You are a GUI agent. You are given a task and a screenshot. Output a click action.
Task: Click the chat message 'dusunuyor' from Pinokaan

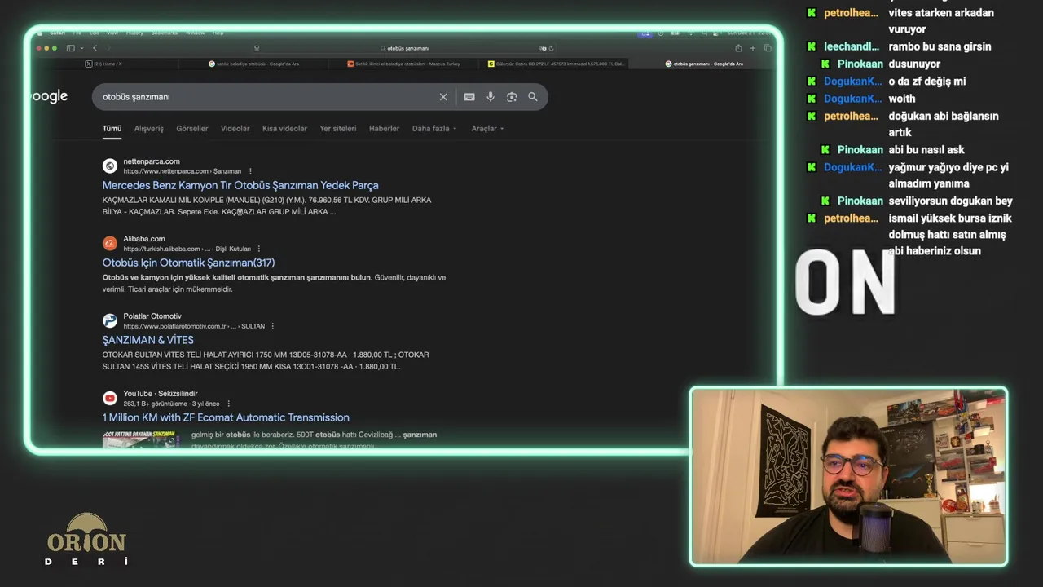tap(914, 64)
